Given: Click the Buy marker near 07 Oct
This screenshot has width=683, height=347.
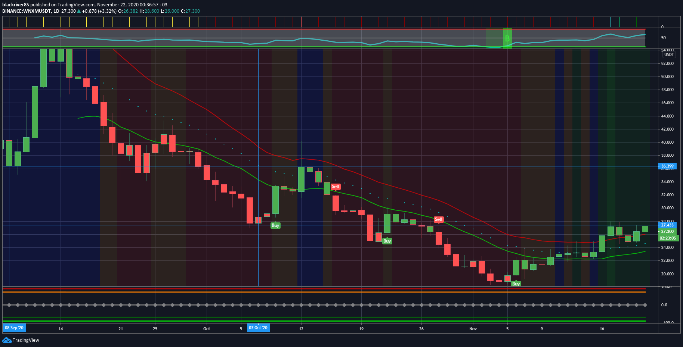Looking at the screenshot, I should coord(275,225).
